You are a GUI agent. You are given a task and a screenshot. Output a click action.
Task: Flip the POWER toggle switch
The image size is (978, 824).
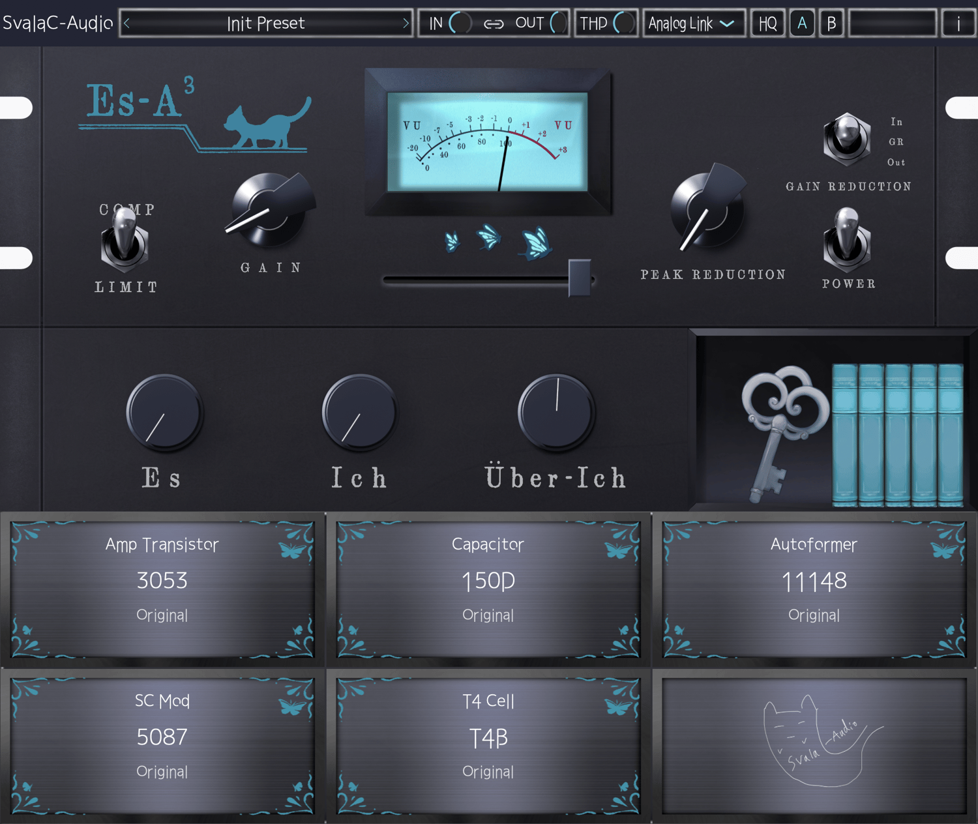pyautogui.click(x=847, y=240)
